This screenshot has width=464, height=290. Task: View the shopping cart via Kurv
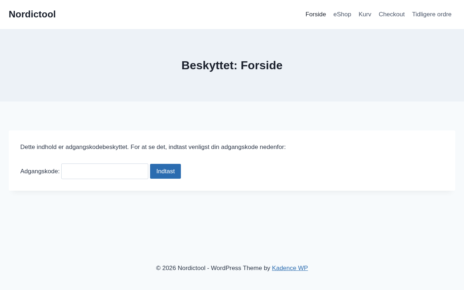pyautogui.click(x=365, y=14)
